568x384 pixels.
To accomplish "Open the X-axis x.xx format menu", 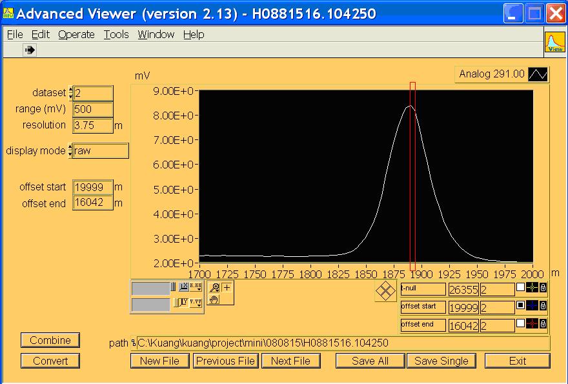I will [x=196, y=287].
